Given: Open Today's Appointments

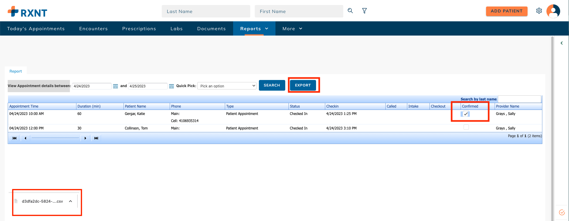Looking at the screenshot, I should pyautogui.click(x=36, y=28).
